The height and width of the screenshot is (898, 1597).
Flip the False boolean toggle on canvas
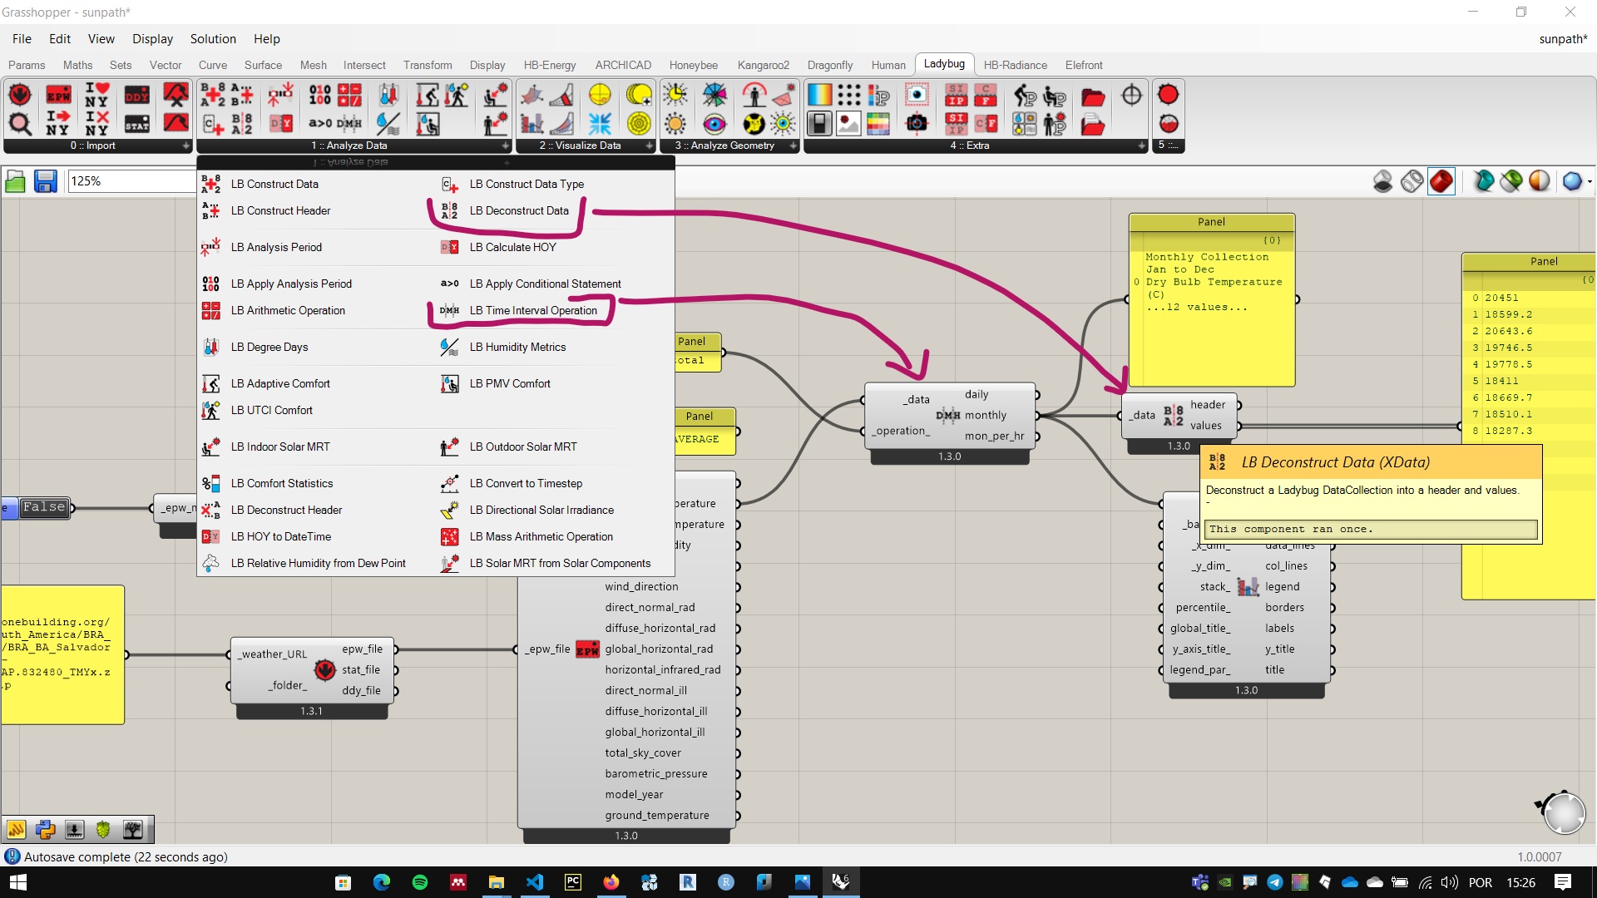[x=44, y=507]
